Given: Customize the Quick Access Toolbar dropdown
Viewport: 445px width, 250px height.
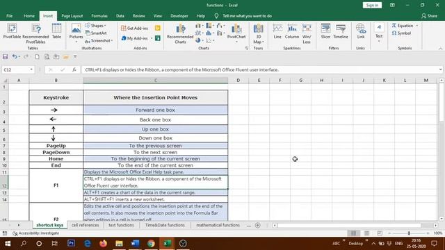Looking at the screenshot, I should 75,57.
